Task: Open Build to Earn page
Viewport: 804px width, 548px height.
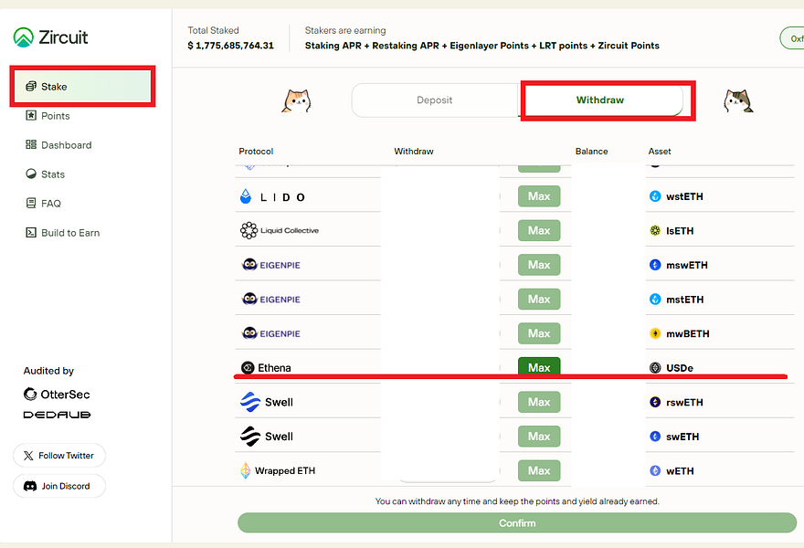Action: coord(62,233)
